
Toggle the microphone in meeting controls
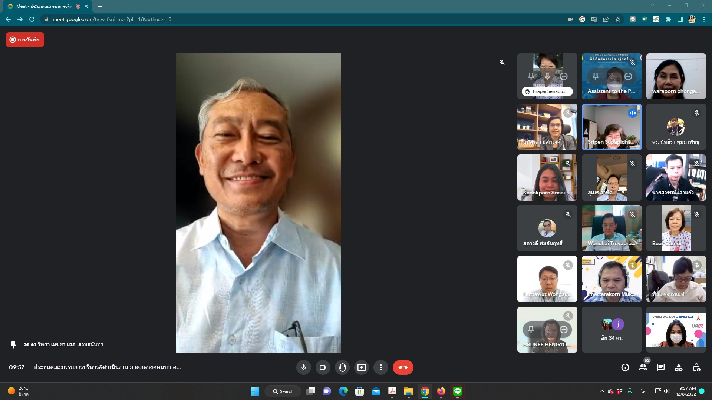[303, 367]
